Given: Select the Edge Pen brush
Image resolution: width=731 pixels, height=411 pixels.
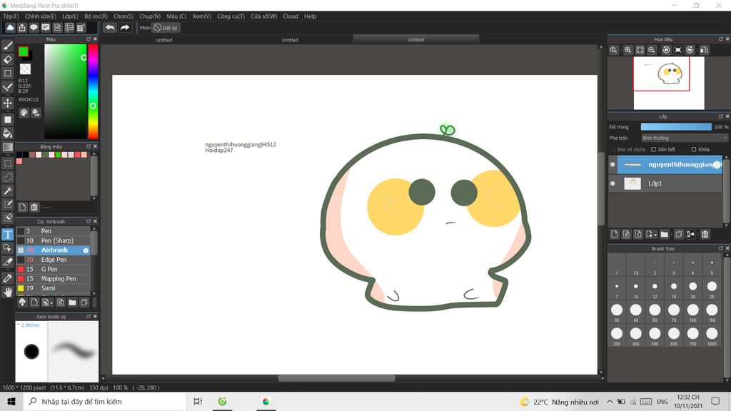Looking at the screenshot, I should pyautogui.click(x=53, y=260).
